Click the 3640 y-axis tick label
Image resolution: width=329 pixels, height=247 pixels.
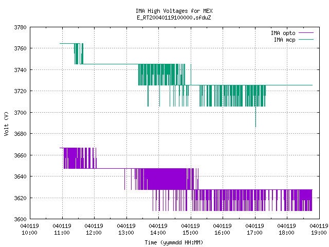(21, 177)
